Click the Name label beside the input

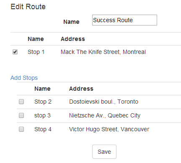tap(71, 22)
